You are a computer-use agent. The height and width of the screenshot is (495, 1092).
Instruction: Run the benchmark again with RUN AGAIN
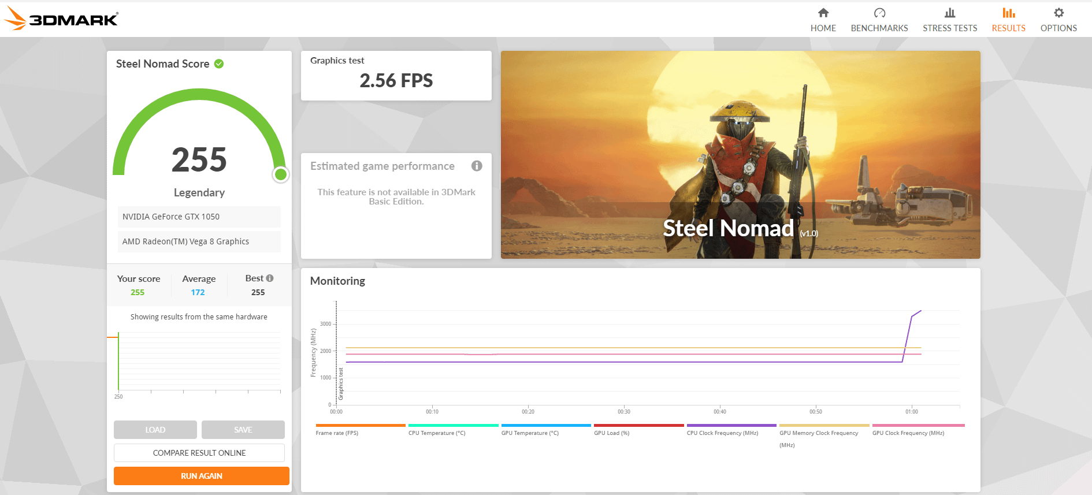(x=202, y=476)
